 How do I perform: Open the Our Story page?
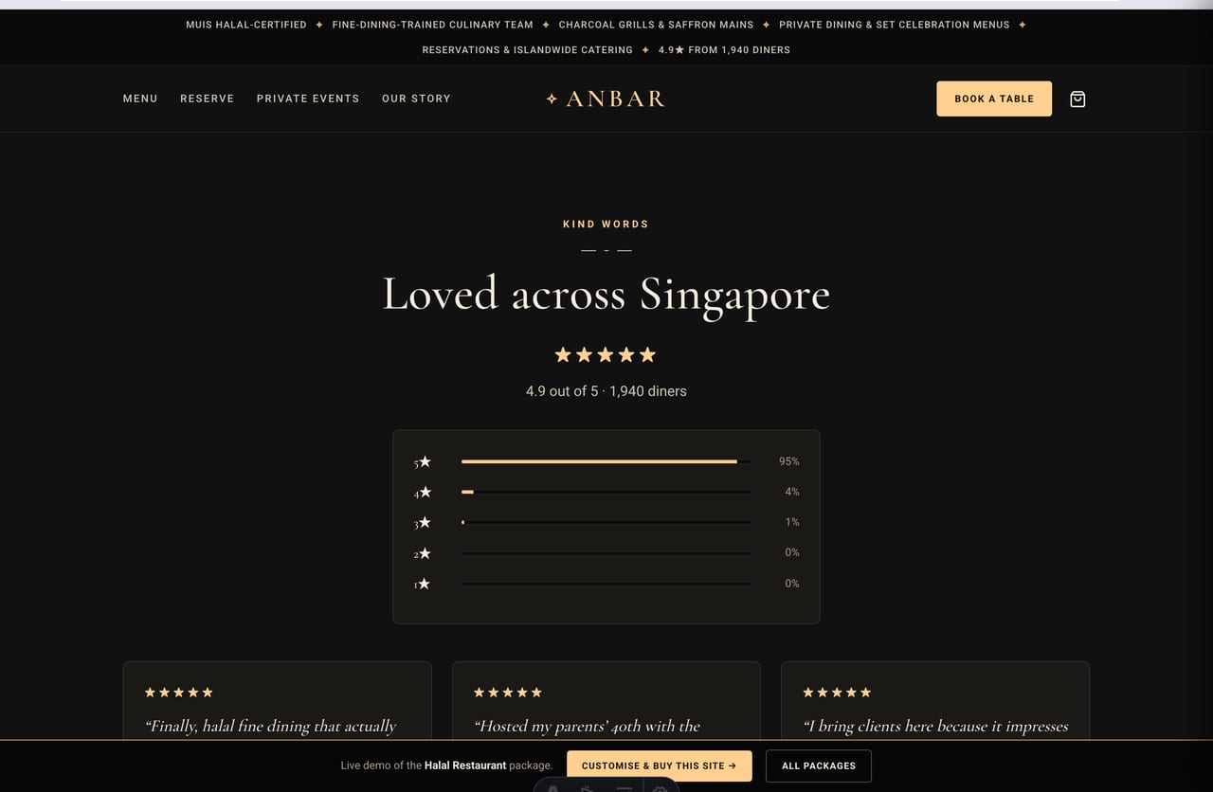(416, 99)
